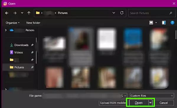This screenshot has width=177, height=108.
Task: Expand the File name history dropdown
Action: [125, 96]
